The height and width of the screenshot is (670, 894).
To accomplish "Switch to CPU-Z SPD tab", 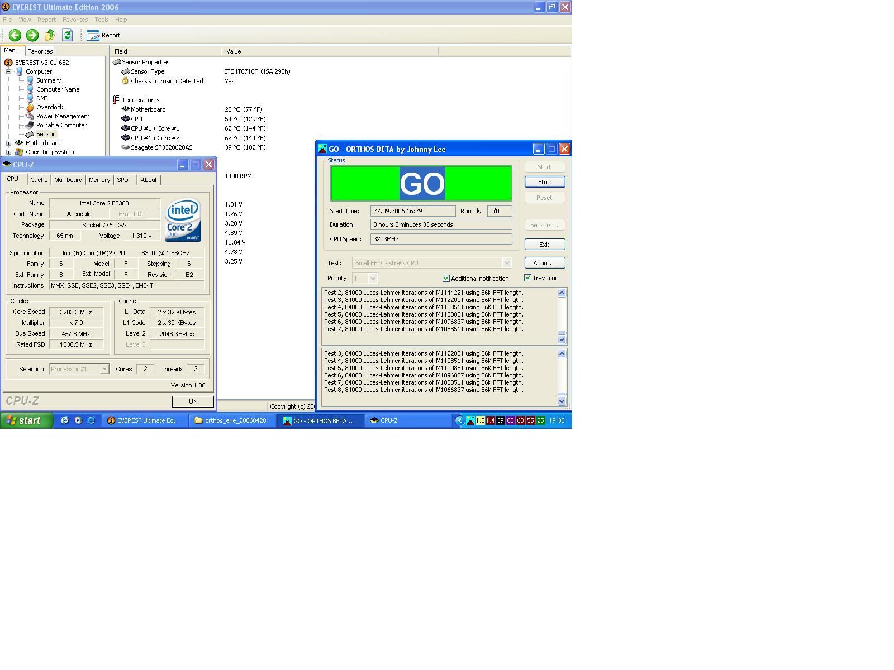I will tap(122, 180).
